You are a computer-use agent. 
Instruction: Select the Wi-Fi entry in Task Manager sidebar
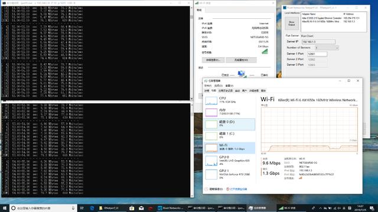[229, 148]
